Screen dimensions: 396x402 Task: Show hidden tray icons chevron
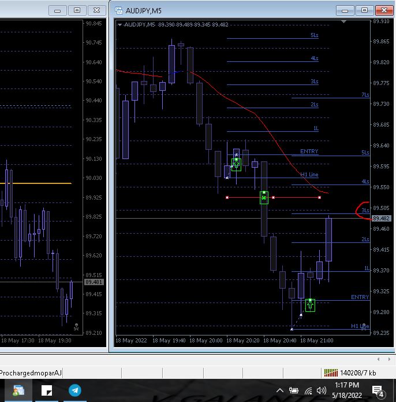280,390
